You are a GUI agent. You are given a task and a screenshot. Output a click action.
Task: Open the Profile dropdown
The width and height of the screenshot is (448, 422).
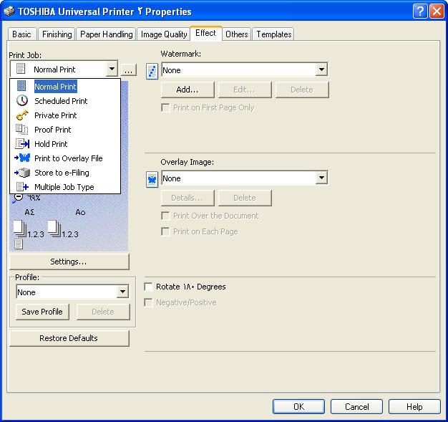click(x=122, y=292)
